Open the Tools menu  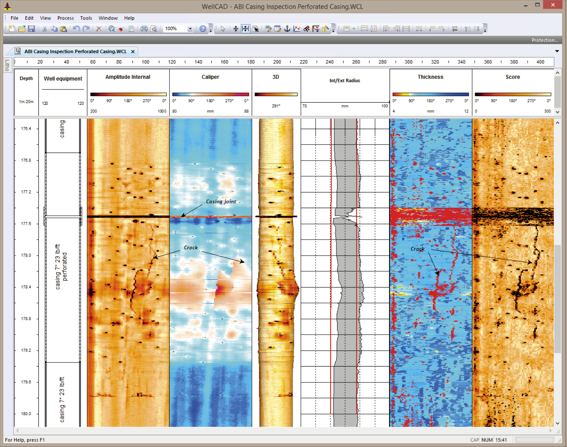click(x=86, y=18)
